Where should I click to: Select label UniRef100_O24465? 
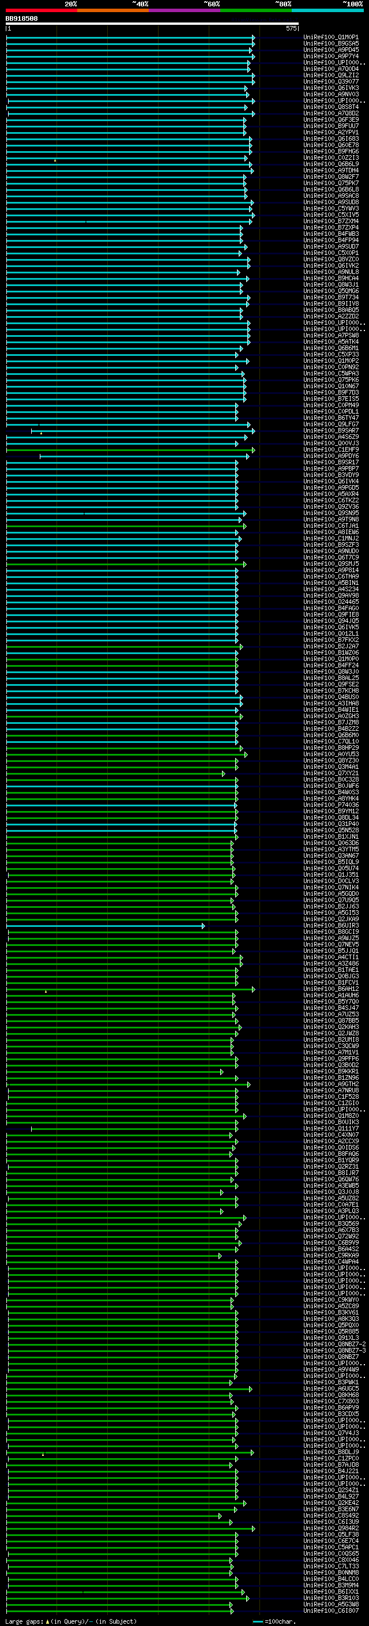tap(331, 602)
